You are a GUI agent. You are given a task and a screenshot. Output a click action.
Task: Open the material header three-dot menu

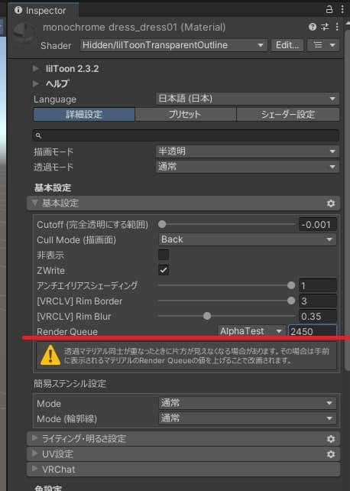coord(337,27)
